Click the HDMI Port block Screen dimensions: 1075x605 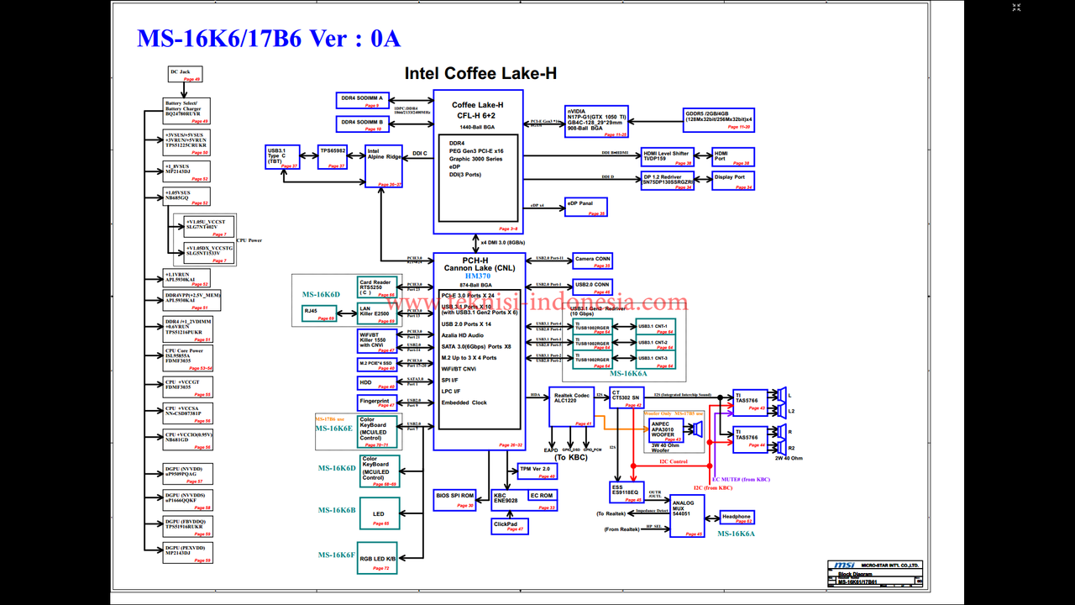[x=733, y=157]
